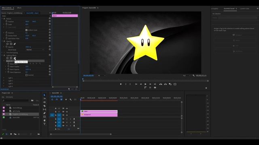Image resolution: width=259 pixels, height=145 pixels.
Task: Reset the Position parameter
Action: 50,21
